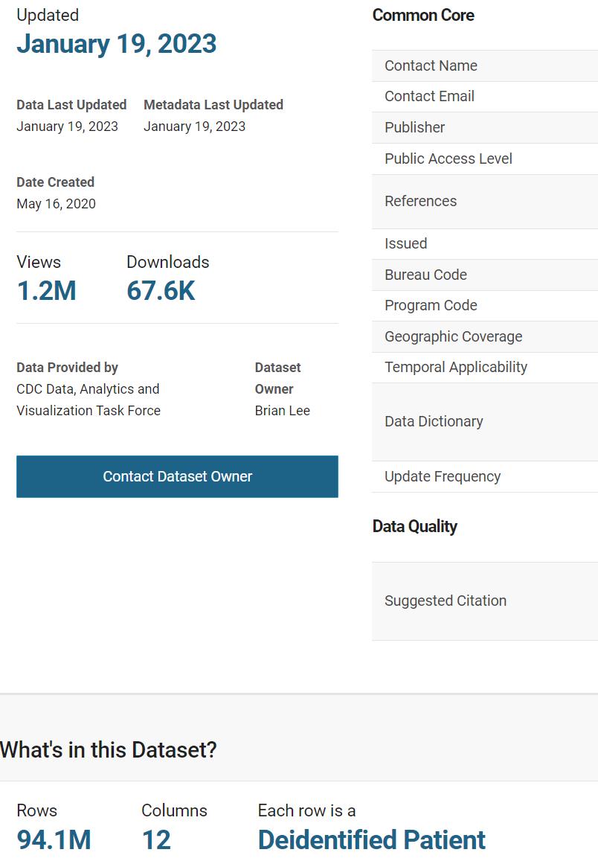Click the Geographic Coverage row
Image resolution: width=598 pixels, height=864 pixels.
click(x=453, y=336)
